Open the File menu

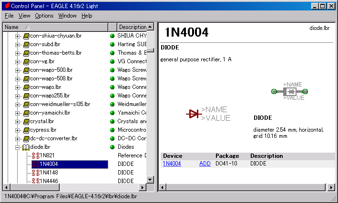[x=9, y=16]
